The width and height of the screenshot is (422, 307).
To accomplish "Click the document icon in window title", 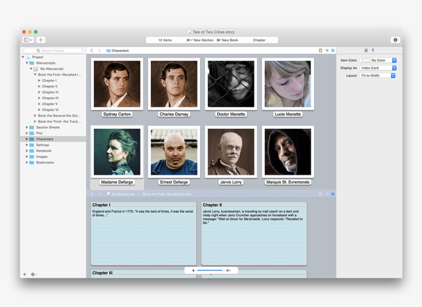I will [189, 32].
